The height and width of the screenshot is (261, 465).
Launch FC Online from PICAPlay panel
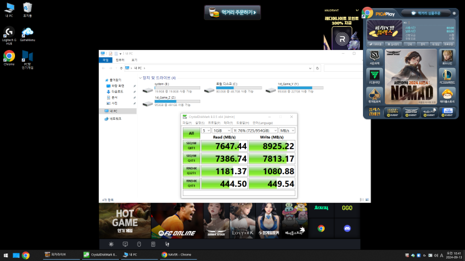point(374,77)
